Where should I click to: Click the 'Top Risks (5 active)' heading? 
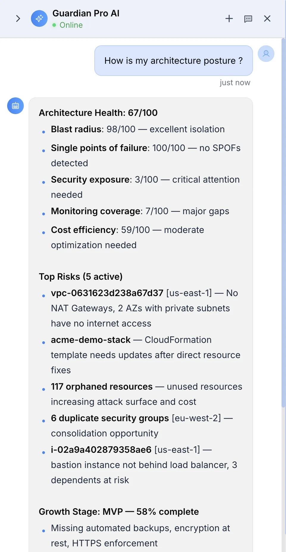click(x=81, y=277)
